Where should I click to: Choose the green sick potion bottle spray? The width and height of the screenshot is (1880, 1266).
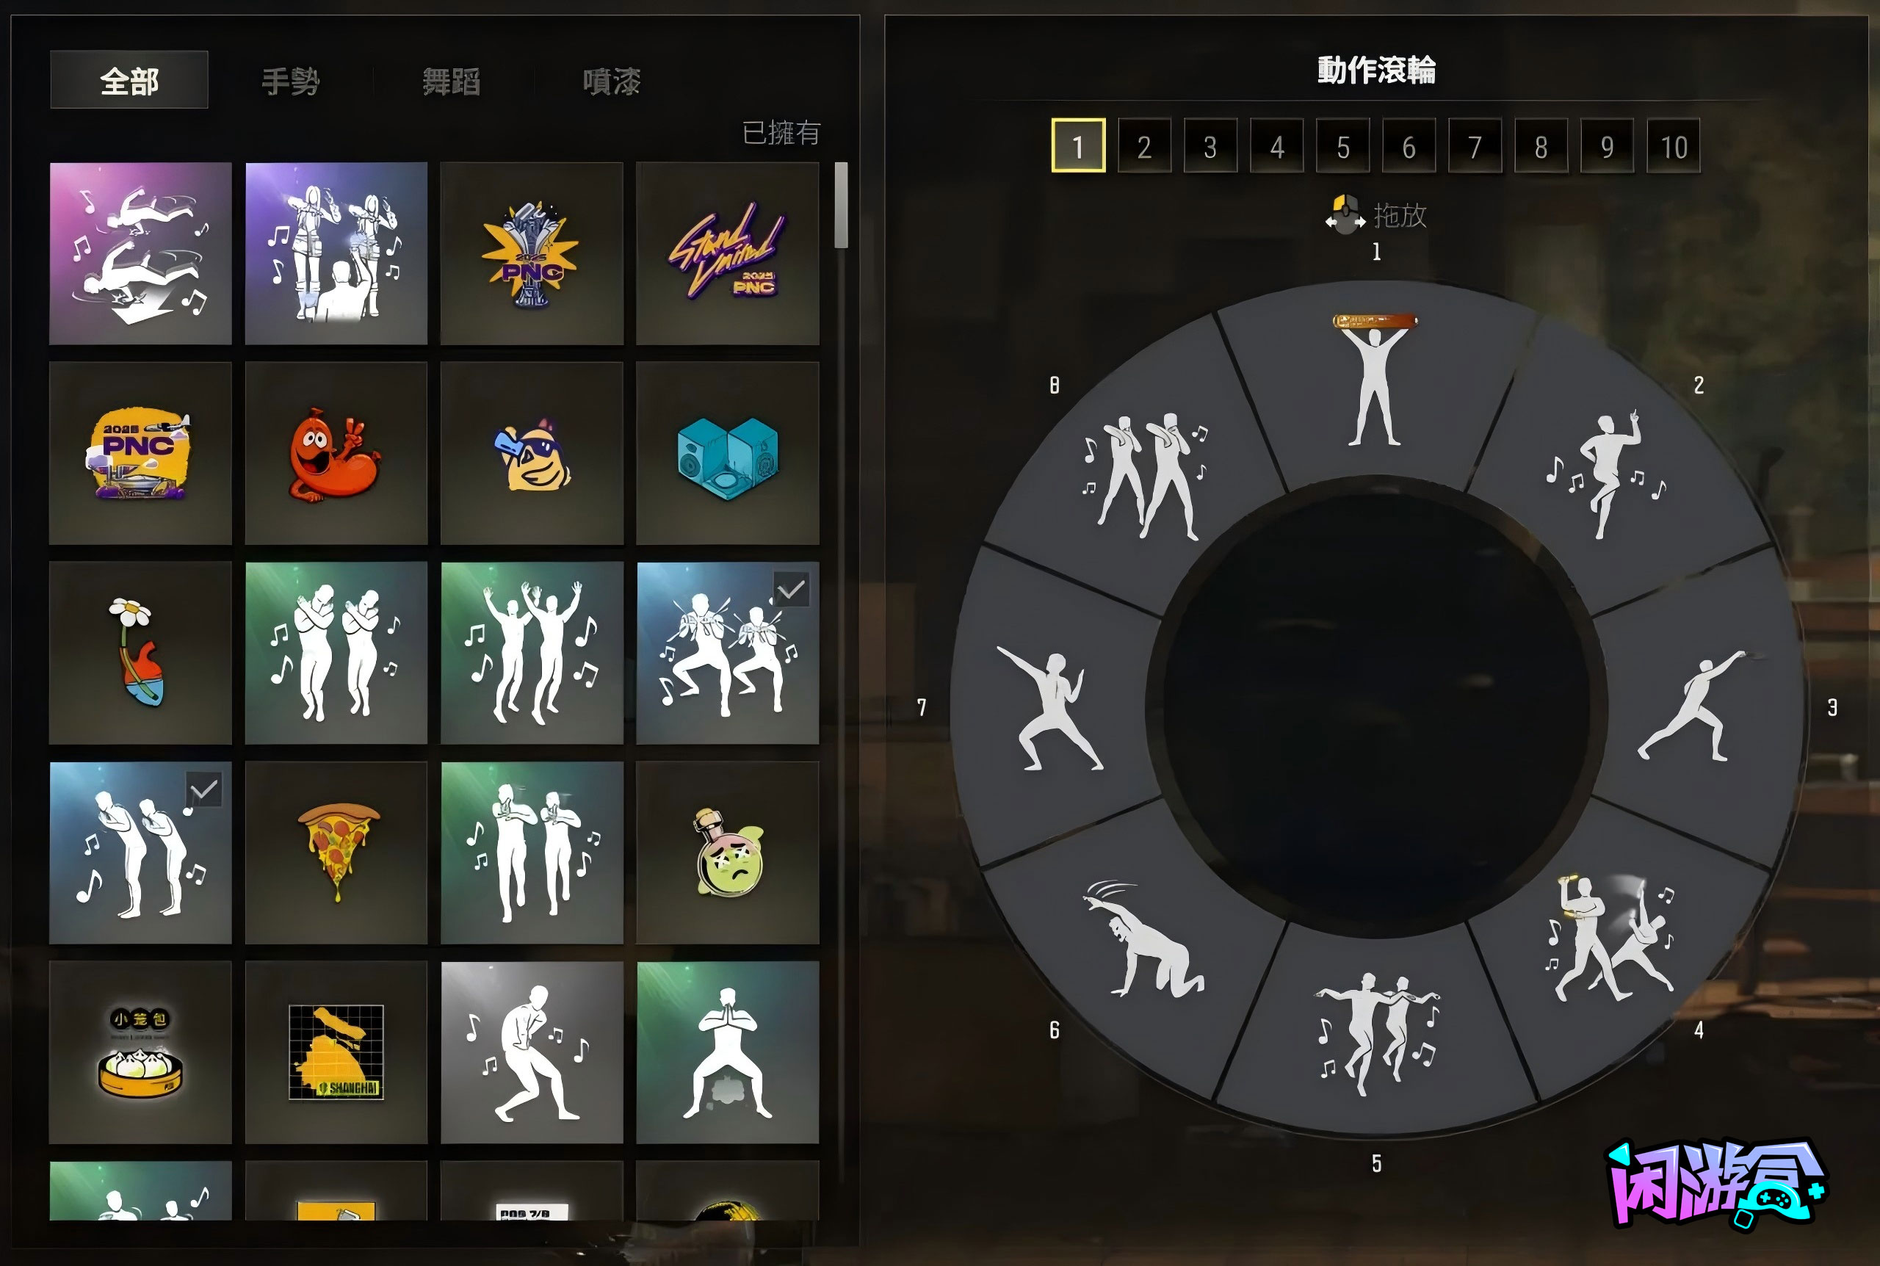[x=727, y=853]
